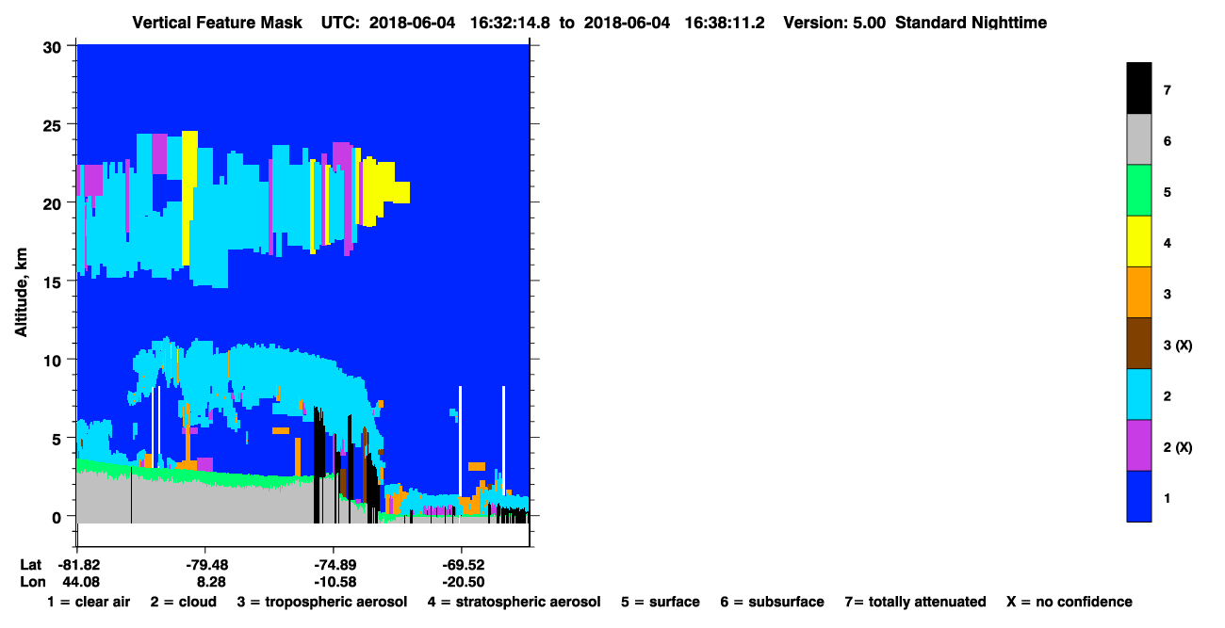The width and height of the screenshot is (1225, 628).
Task: Pick the purple 2 (X) colorbar swatch
Action: pos(1139,444)
